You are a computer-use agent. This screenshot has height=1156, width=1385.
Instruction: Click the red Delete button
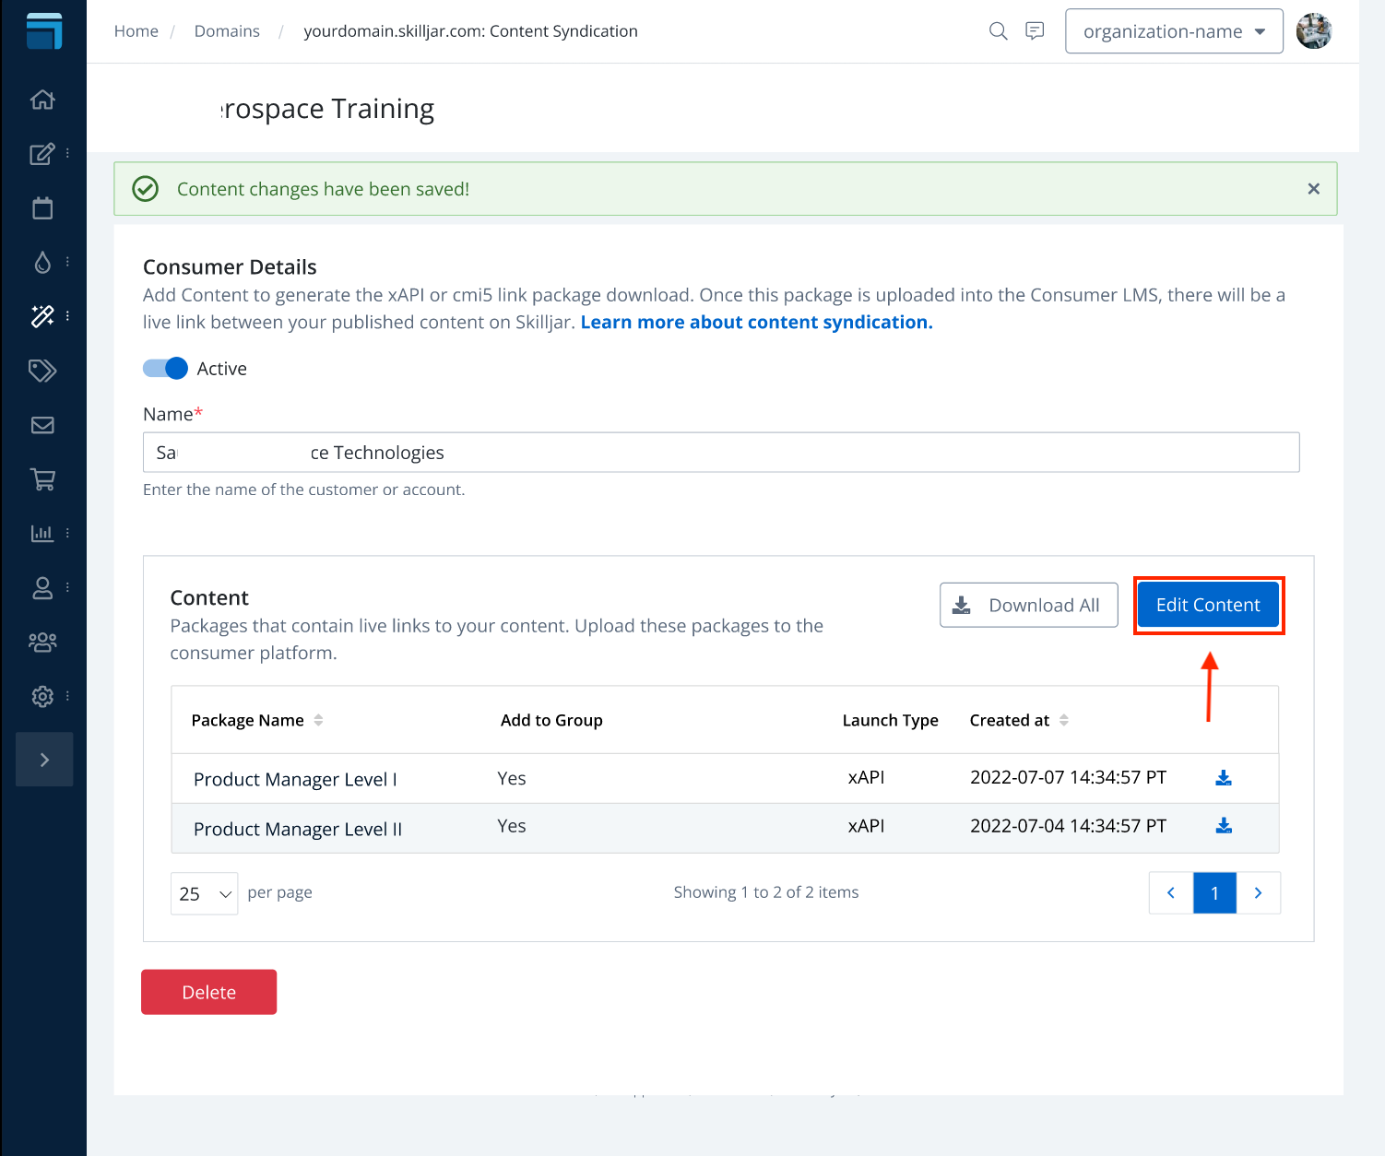208,992
